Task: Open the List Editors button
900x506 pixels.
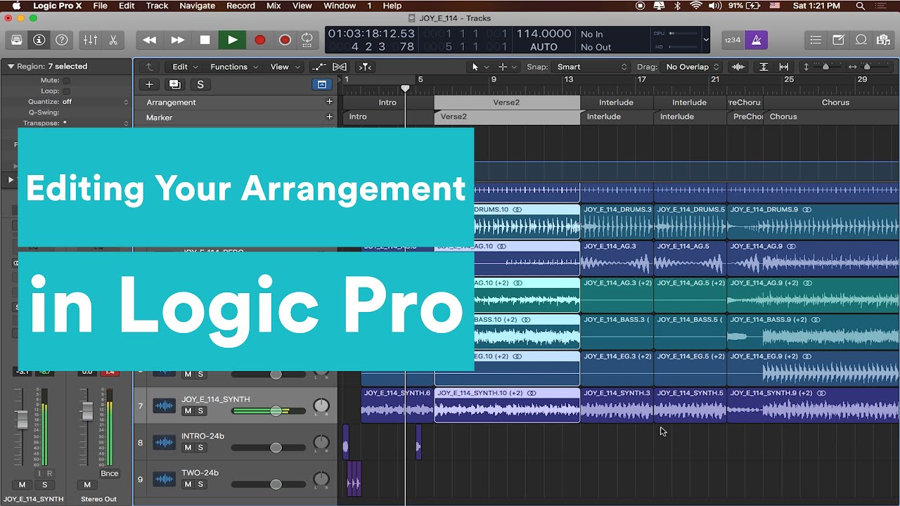Action: (816, 40)
